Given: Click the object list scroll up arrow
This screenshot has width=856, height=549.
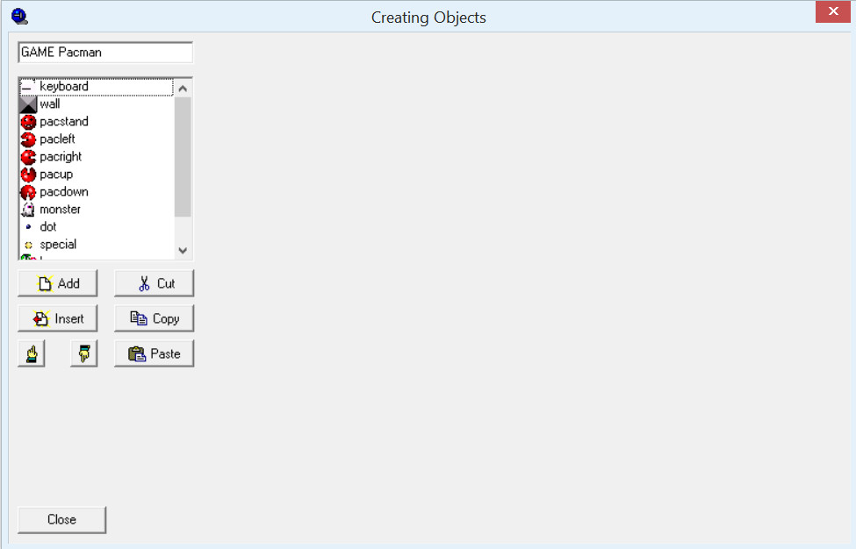Looking at the screenshot, I should coord(183,89).
